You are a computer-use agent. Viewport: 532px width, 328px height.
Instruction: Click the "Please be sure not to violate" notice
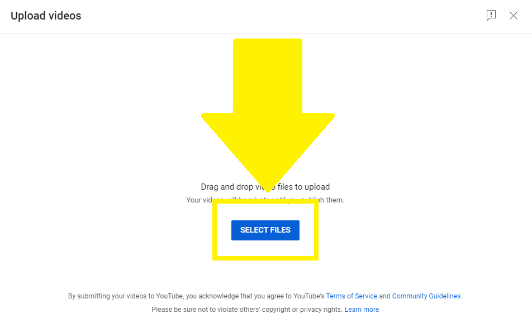coord(247,310)
